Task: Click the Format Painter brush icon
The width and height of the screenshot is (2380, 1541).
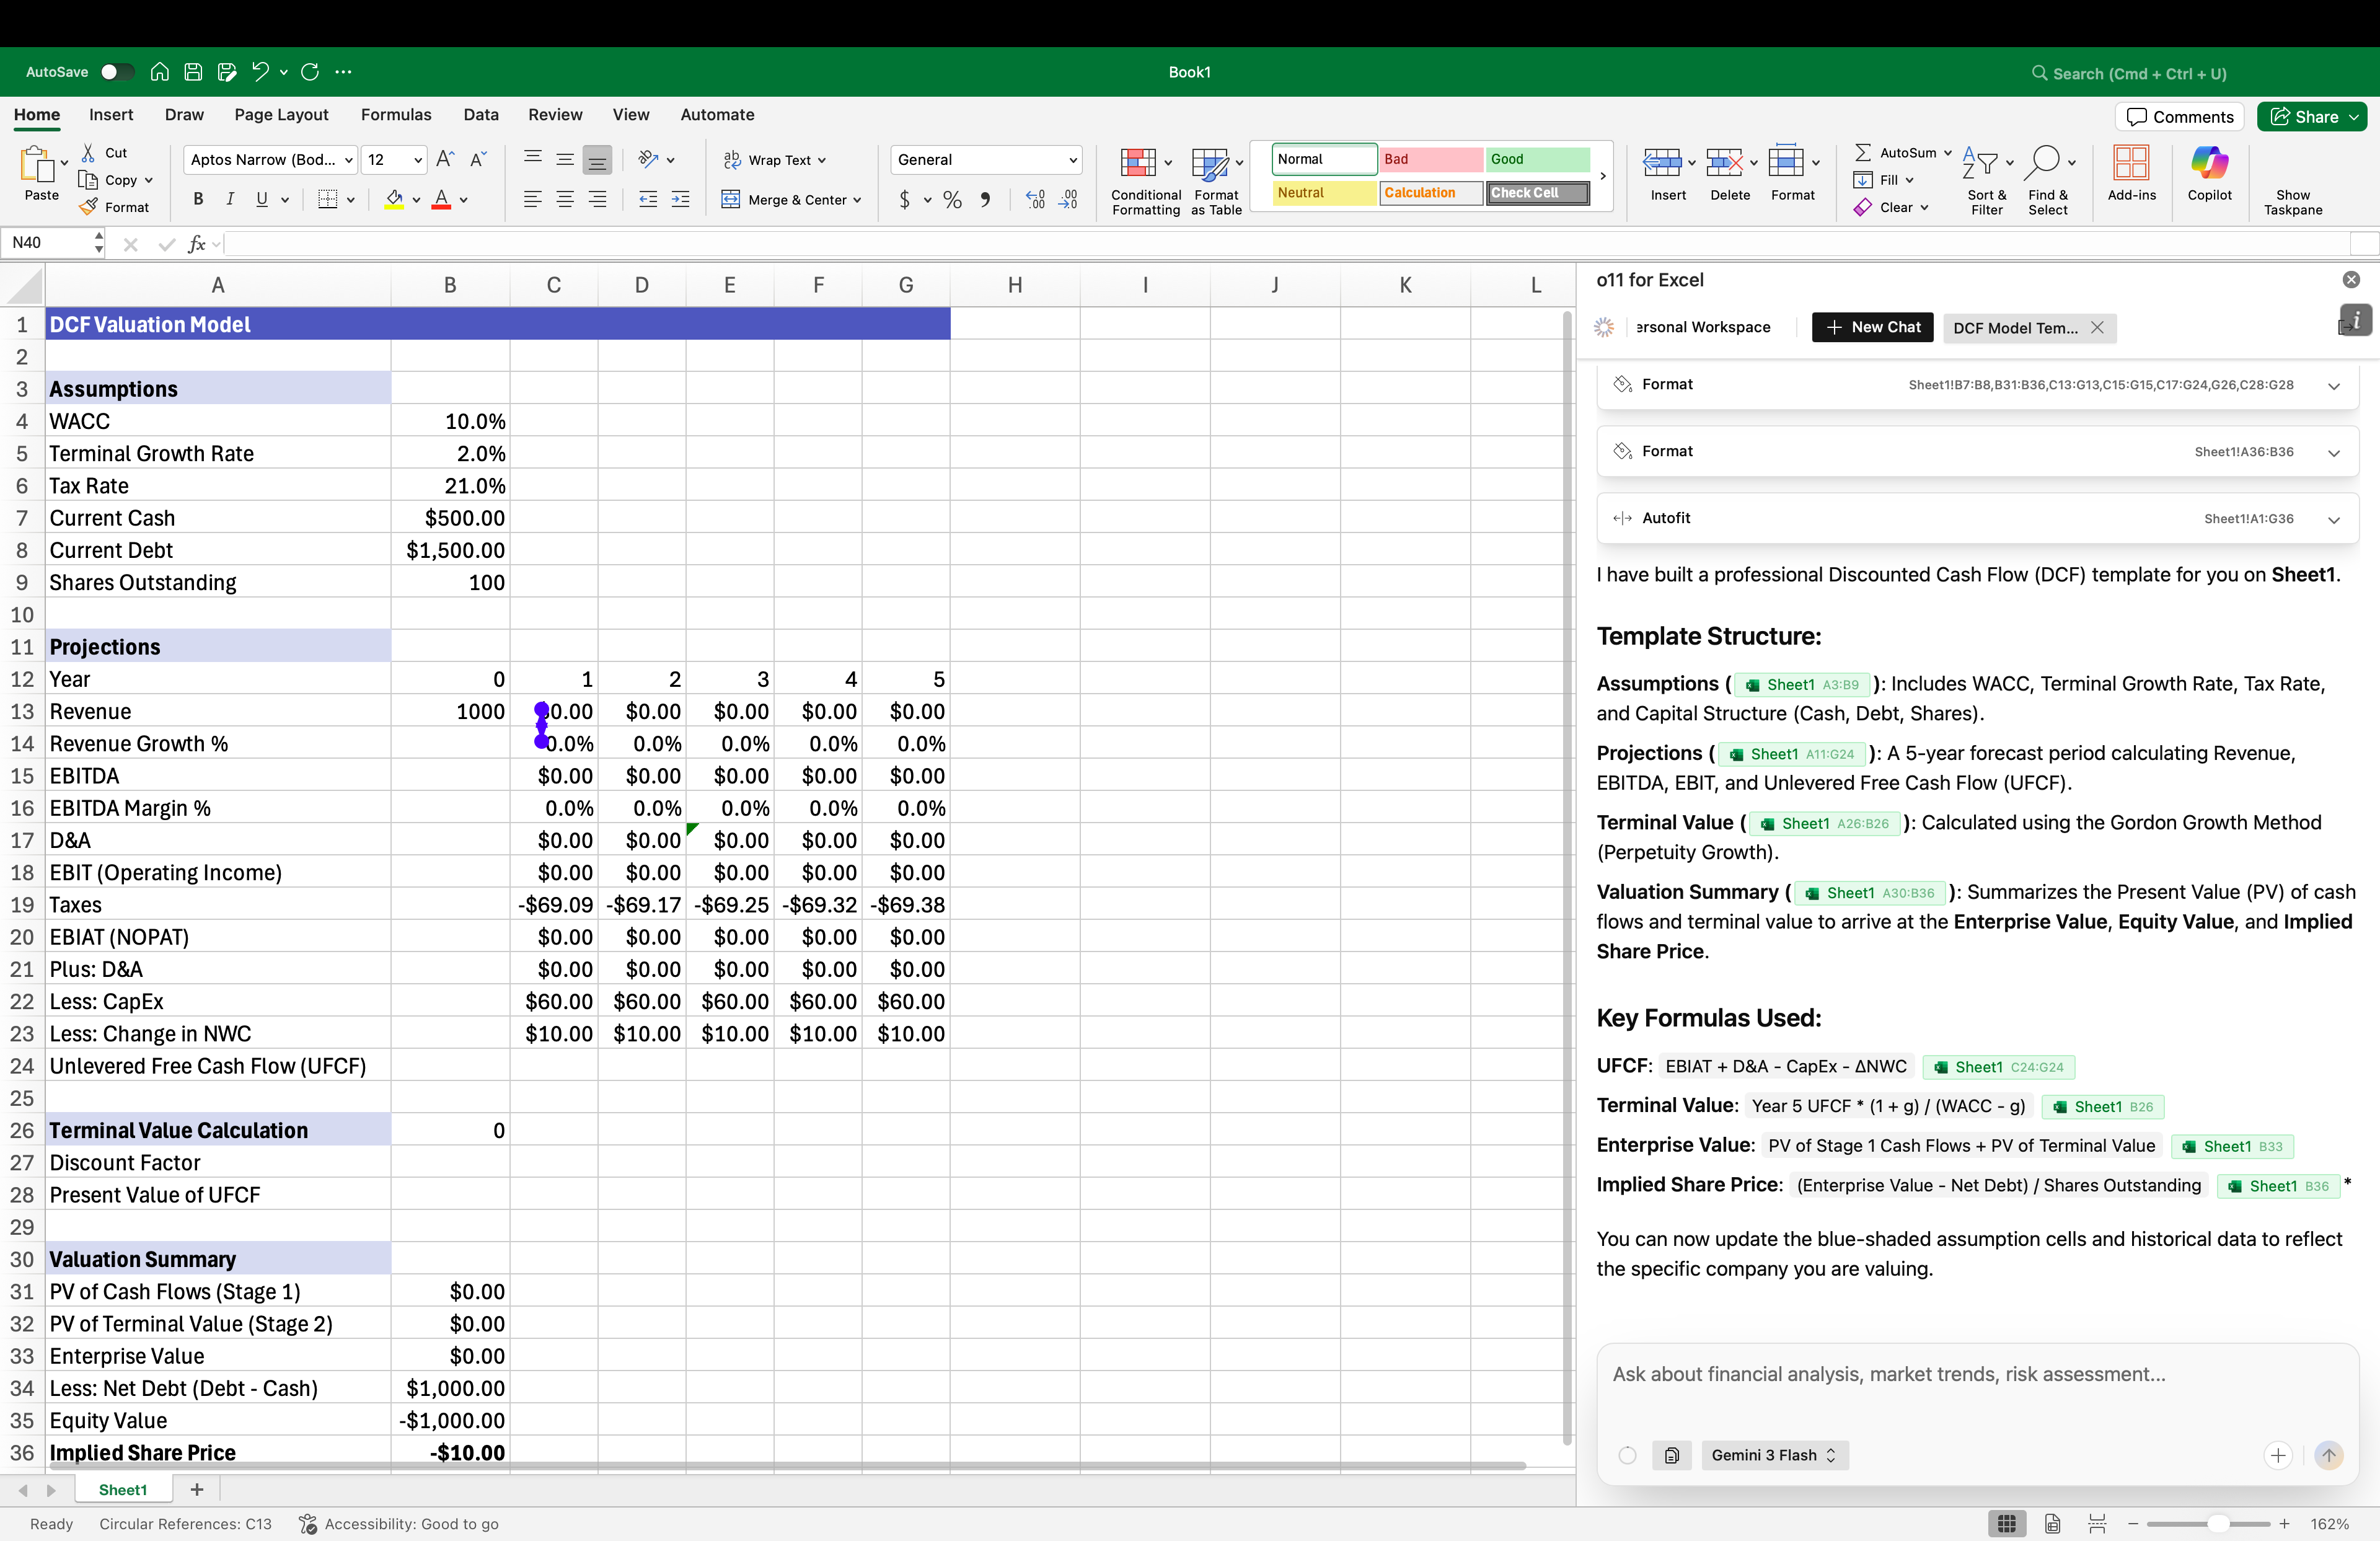Action: [x=89, y=207]
